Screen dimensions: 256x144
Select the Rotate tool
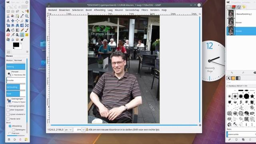[27, 21]
